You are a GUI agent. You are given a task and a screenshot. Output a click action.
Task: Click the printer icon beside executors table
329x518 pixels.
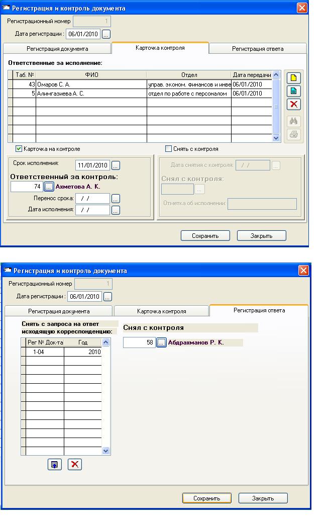pos(293,134)
